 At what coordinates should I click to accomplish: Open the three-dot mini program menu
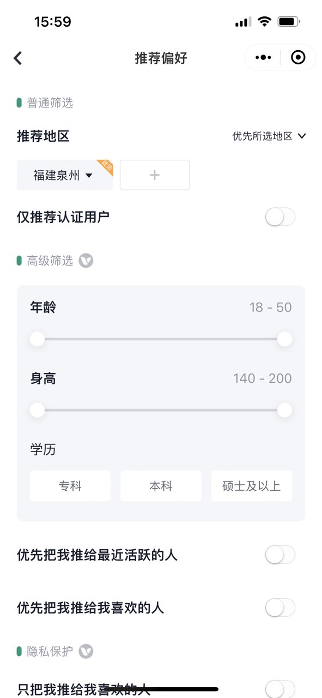click(x=263, y=57)
